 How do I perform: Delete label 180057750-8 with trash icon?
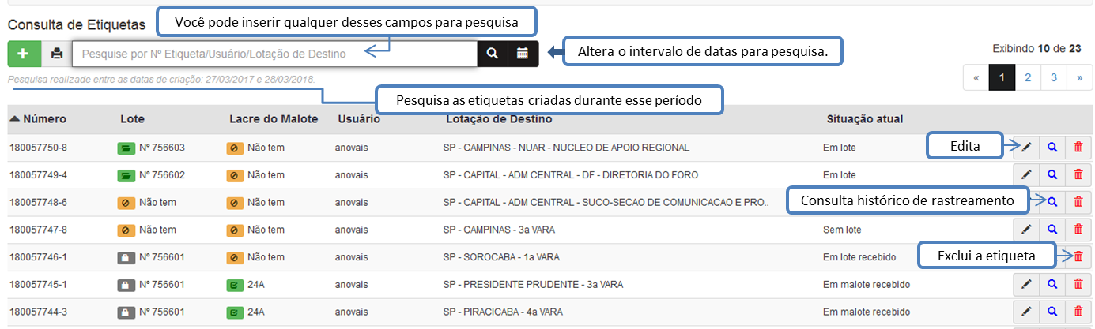click(1078, 148)
